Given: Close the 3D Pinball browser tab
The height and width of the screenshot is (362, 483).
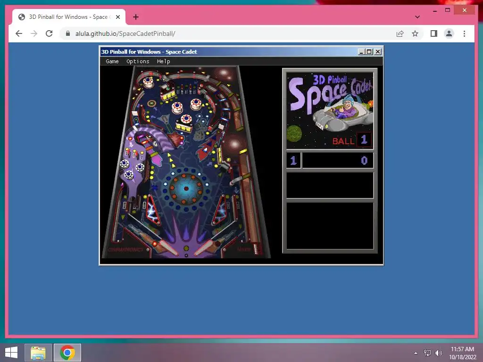Looking at the screenshot, I should [118, 17].
